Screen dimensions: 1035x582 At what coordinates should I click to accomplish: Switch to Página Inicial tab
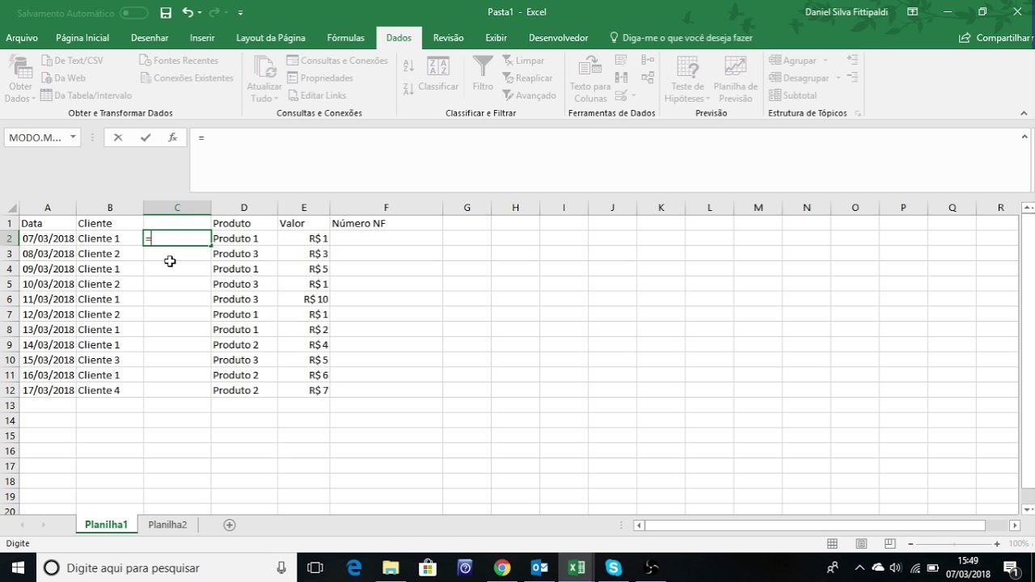coord(82,38)
